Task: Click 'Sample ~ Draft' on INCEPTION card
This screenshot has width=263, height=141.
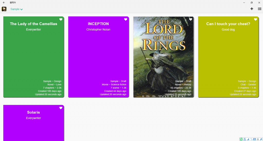Action: 118,81
